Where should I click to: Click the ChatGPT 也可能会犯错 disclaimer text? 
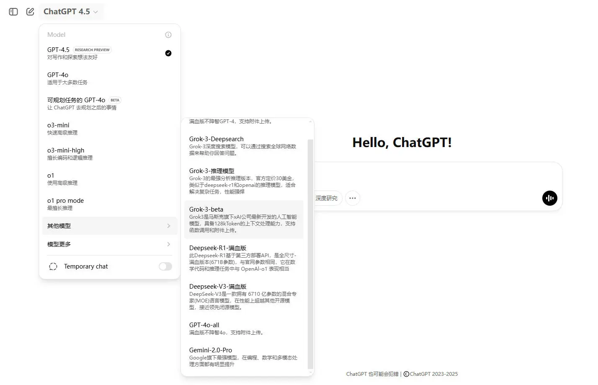click(372, 374)
